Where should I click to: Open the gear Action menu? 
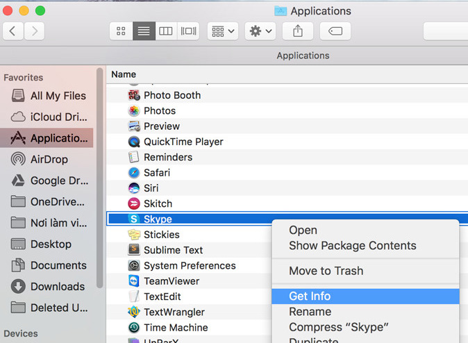260,31
